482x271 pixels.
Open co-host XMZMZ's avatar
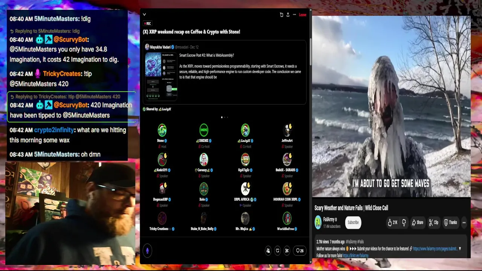204,130
